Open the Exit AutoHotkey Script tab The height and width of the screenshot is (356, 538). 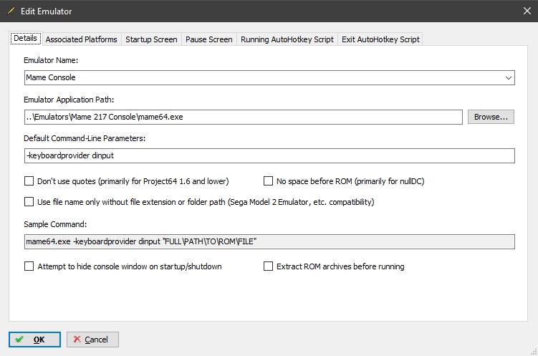pos(380,39)
